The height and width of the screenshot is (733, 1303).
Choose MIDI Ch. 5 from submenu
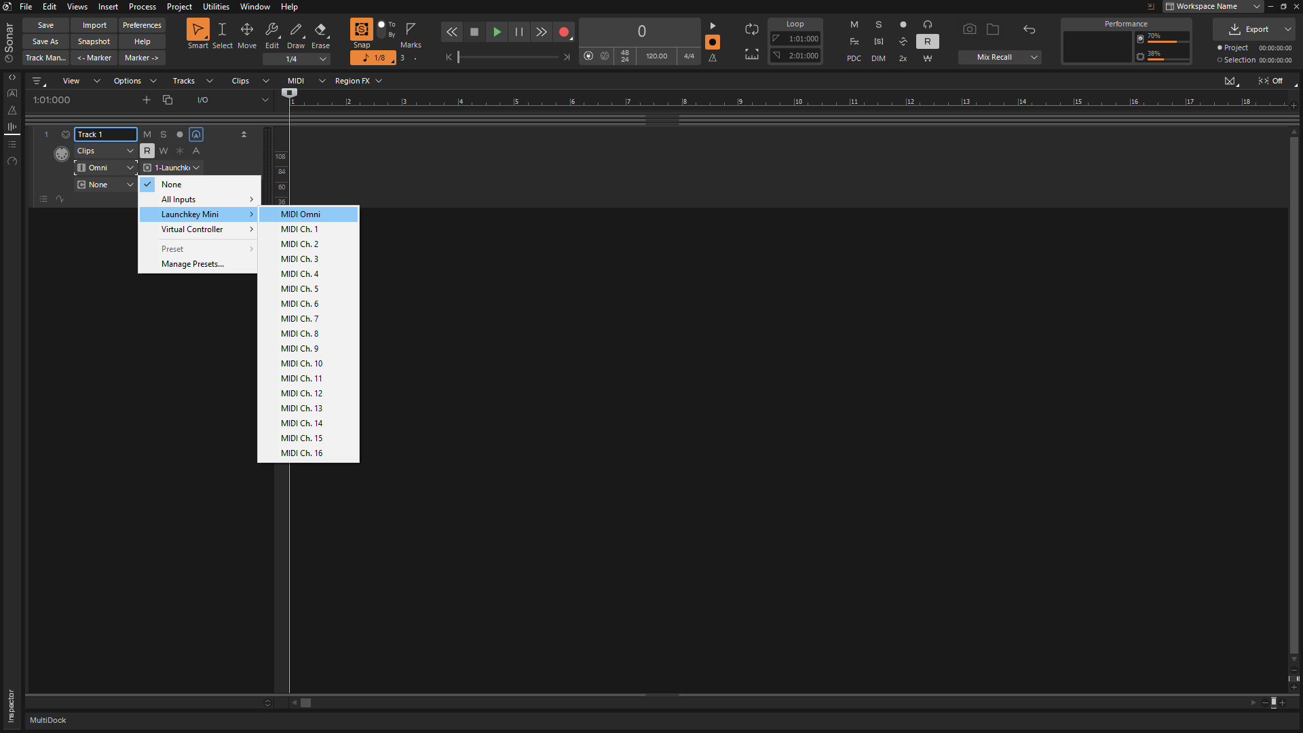pos(299,289)
